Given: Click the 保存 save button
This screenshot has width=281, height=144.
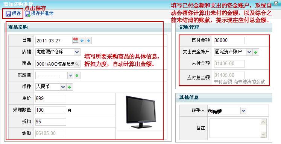Looking at the screenshot, I should (x=13, y=13).
